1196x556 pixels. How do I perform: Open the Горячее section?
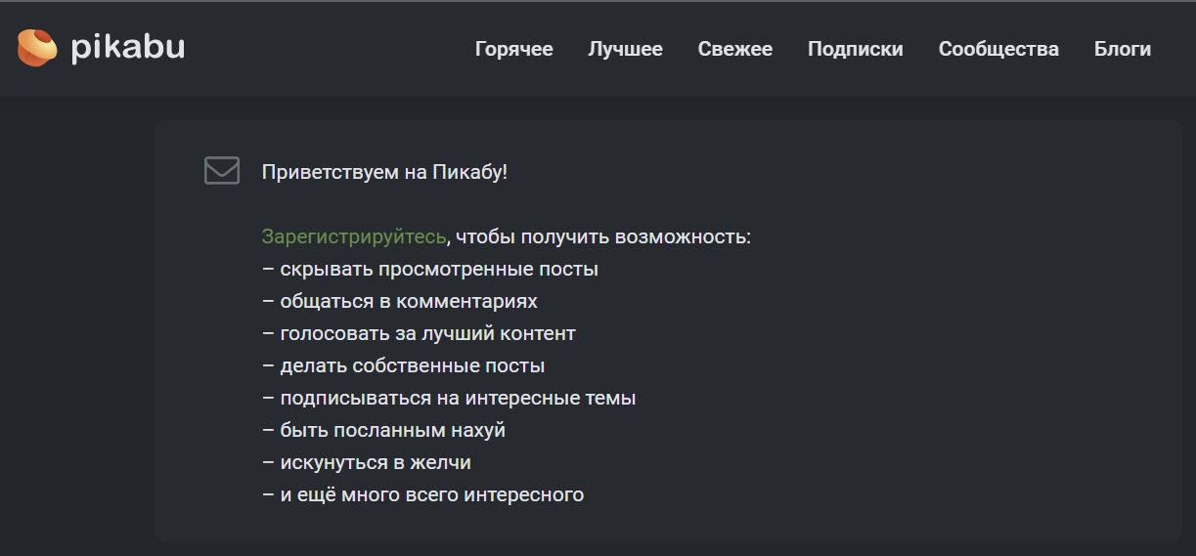tap(513, 49)
